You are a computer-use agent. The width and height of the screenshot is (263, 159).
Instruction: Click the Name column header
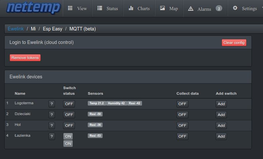click(20, 93)
